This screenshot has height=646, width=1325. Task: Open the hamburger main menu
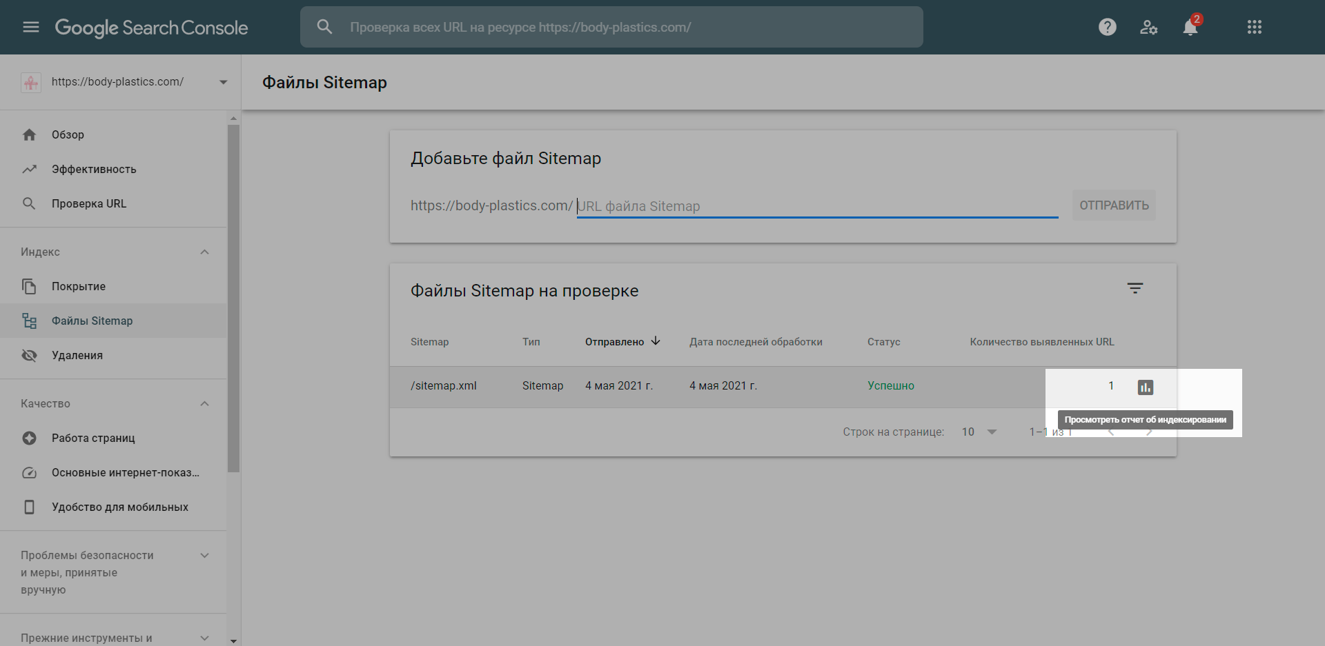point(31,27)
